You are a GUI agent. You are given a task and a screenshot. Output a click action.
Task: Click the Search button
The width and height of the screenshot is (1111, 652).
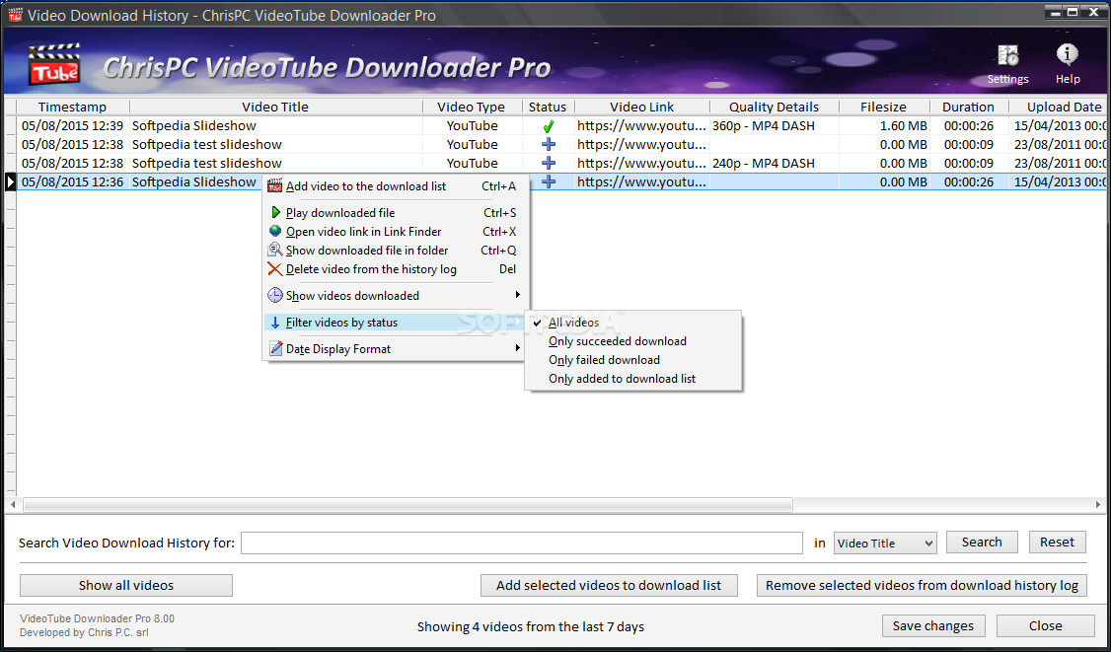pos(982,543)
